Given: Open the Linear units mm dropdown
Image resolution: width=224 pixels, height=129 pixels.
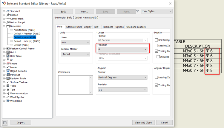Looking at the screenshot, I should pyautogui.click(x=75, y=42).
